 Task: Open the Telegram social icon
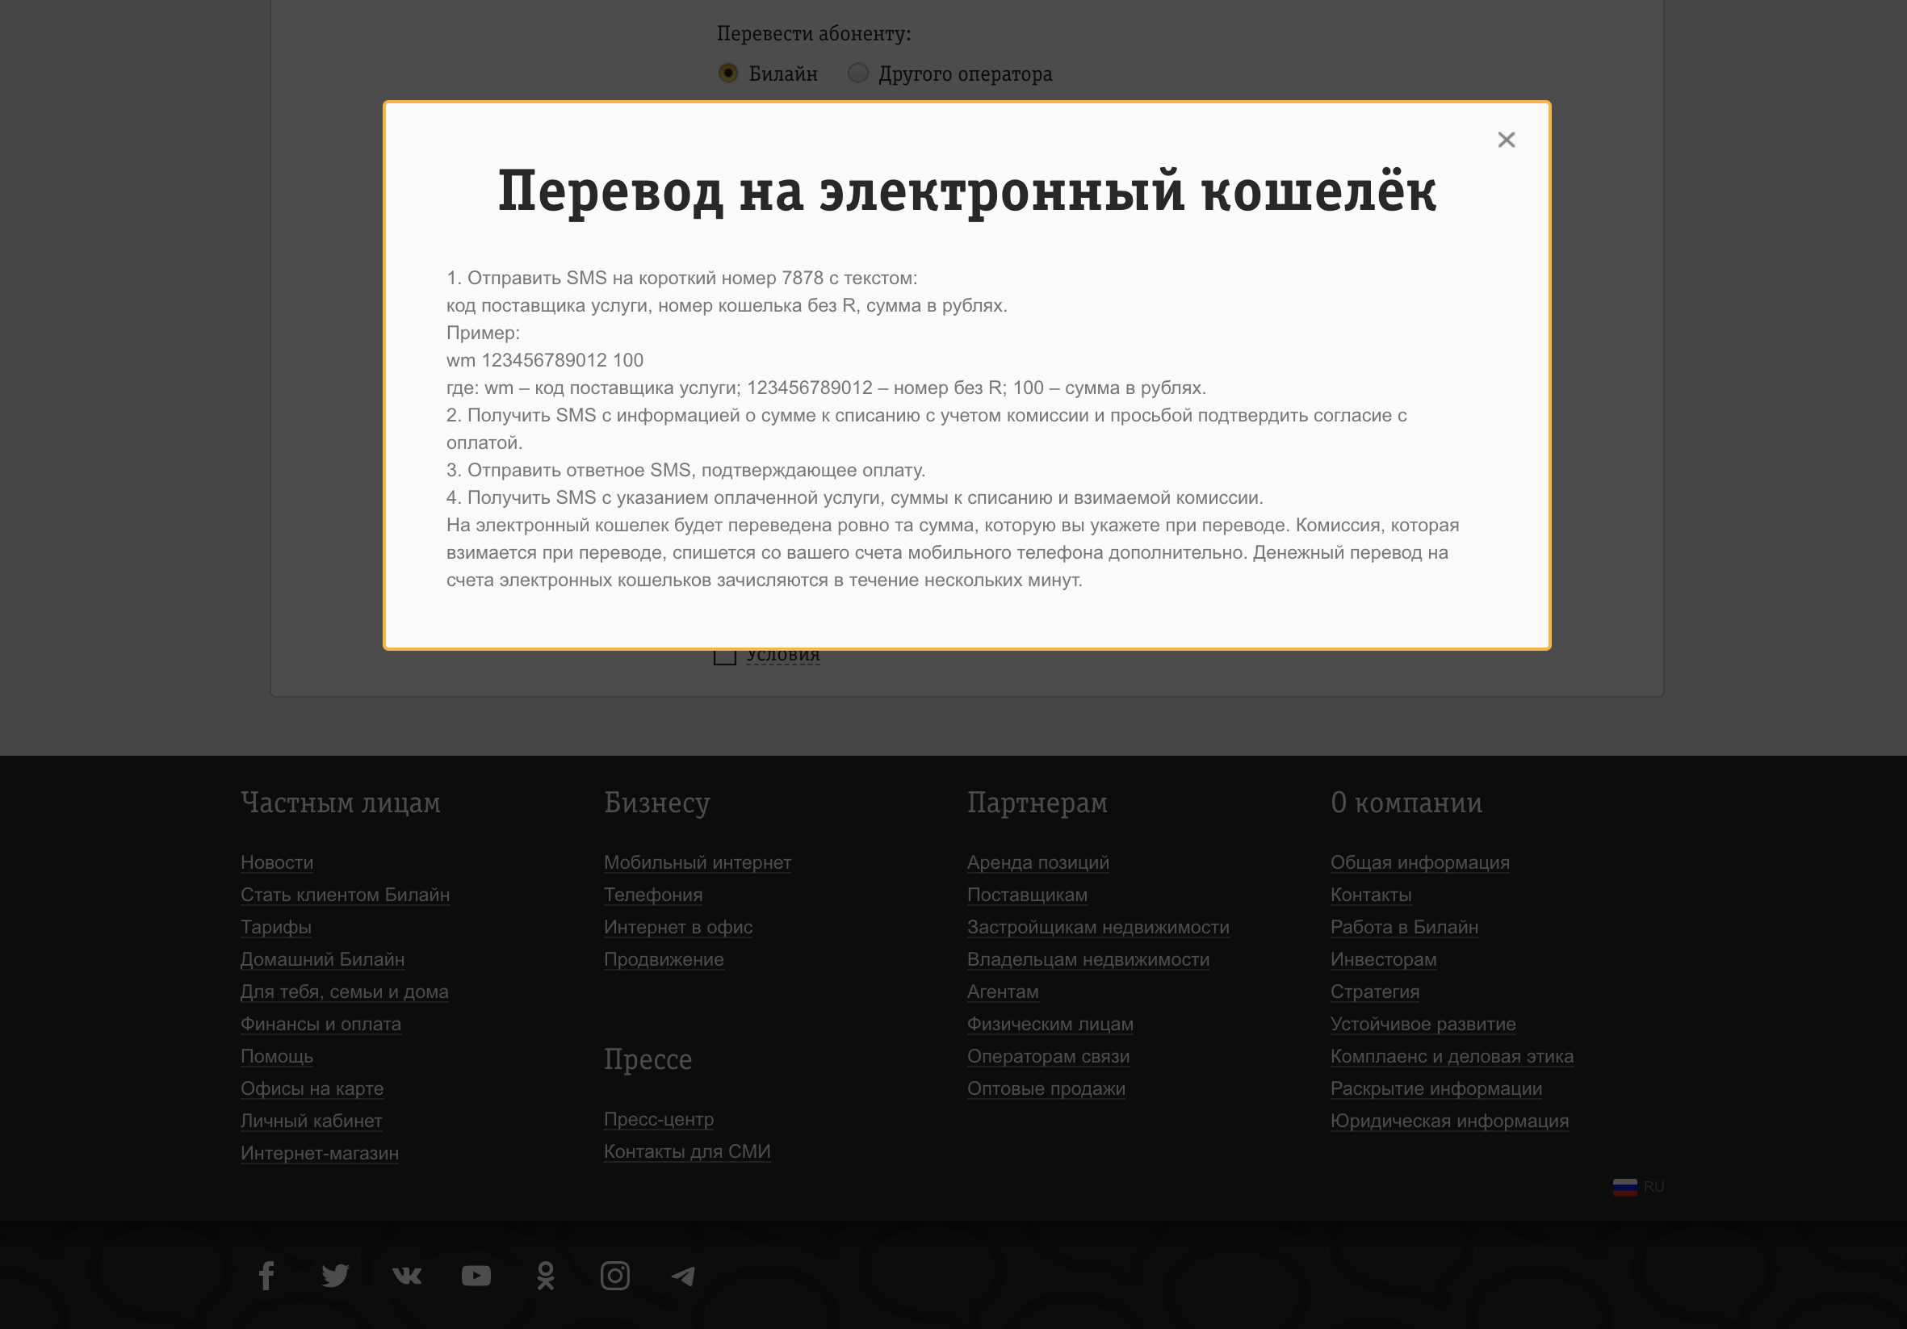click(685, 1277)
